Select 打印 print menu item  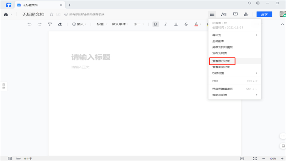coord(235,81)
